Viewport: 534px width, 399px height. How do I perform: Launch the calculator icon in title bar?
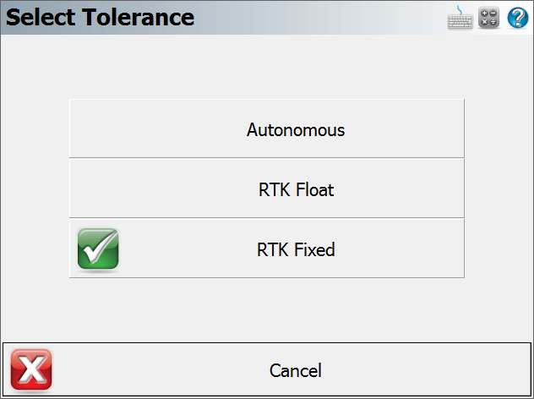point(488,18)
